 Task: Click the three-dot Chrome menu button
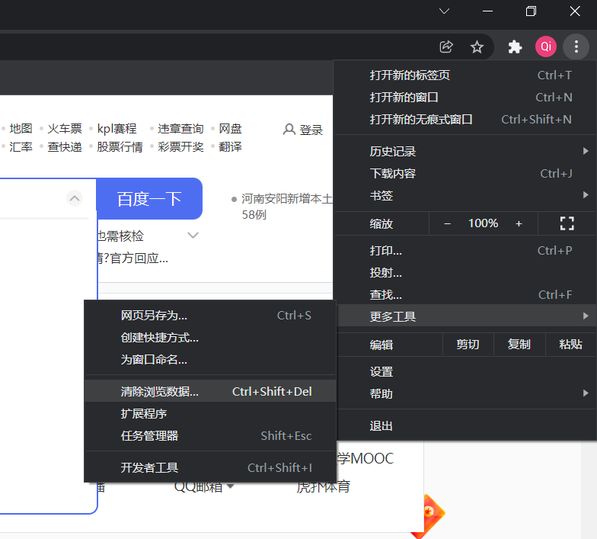pos(576,47)
